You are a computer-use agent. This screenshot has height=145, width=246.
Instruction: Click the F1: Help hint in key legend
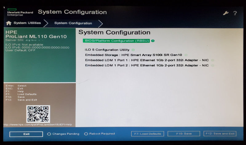tap(14, 91)
